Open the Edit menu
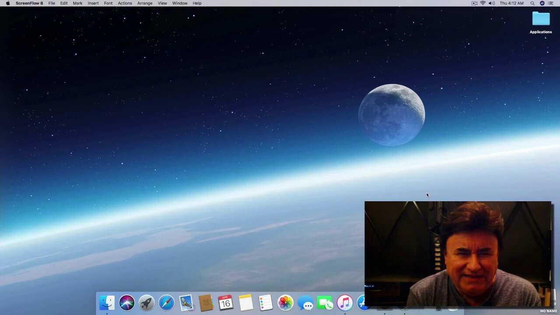This screenshot has height=315, width=560. click(64, 3)
